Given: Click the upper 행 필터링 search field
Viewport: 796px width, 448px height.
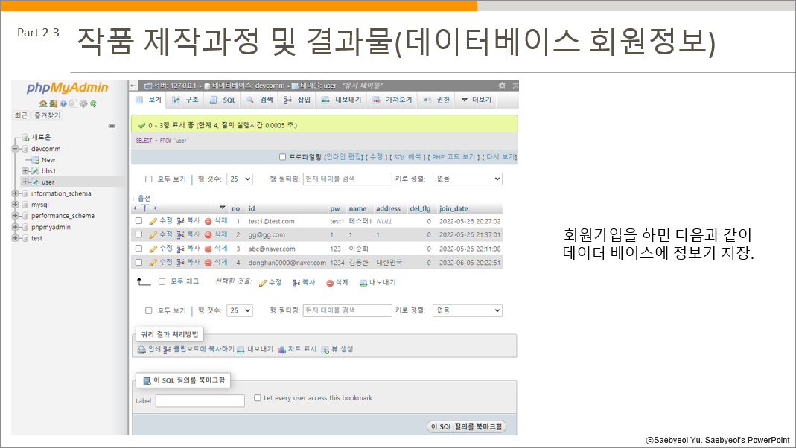Looking at the screenshot, I should pos(347,179).
